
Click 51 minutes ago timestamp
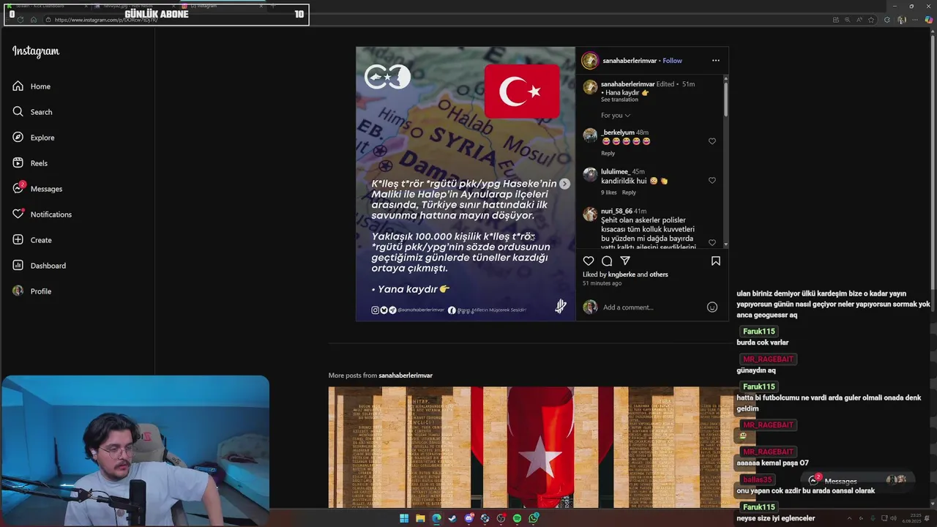[602, 283]
